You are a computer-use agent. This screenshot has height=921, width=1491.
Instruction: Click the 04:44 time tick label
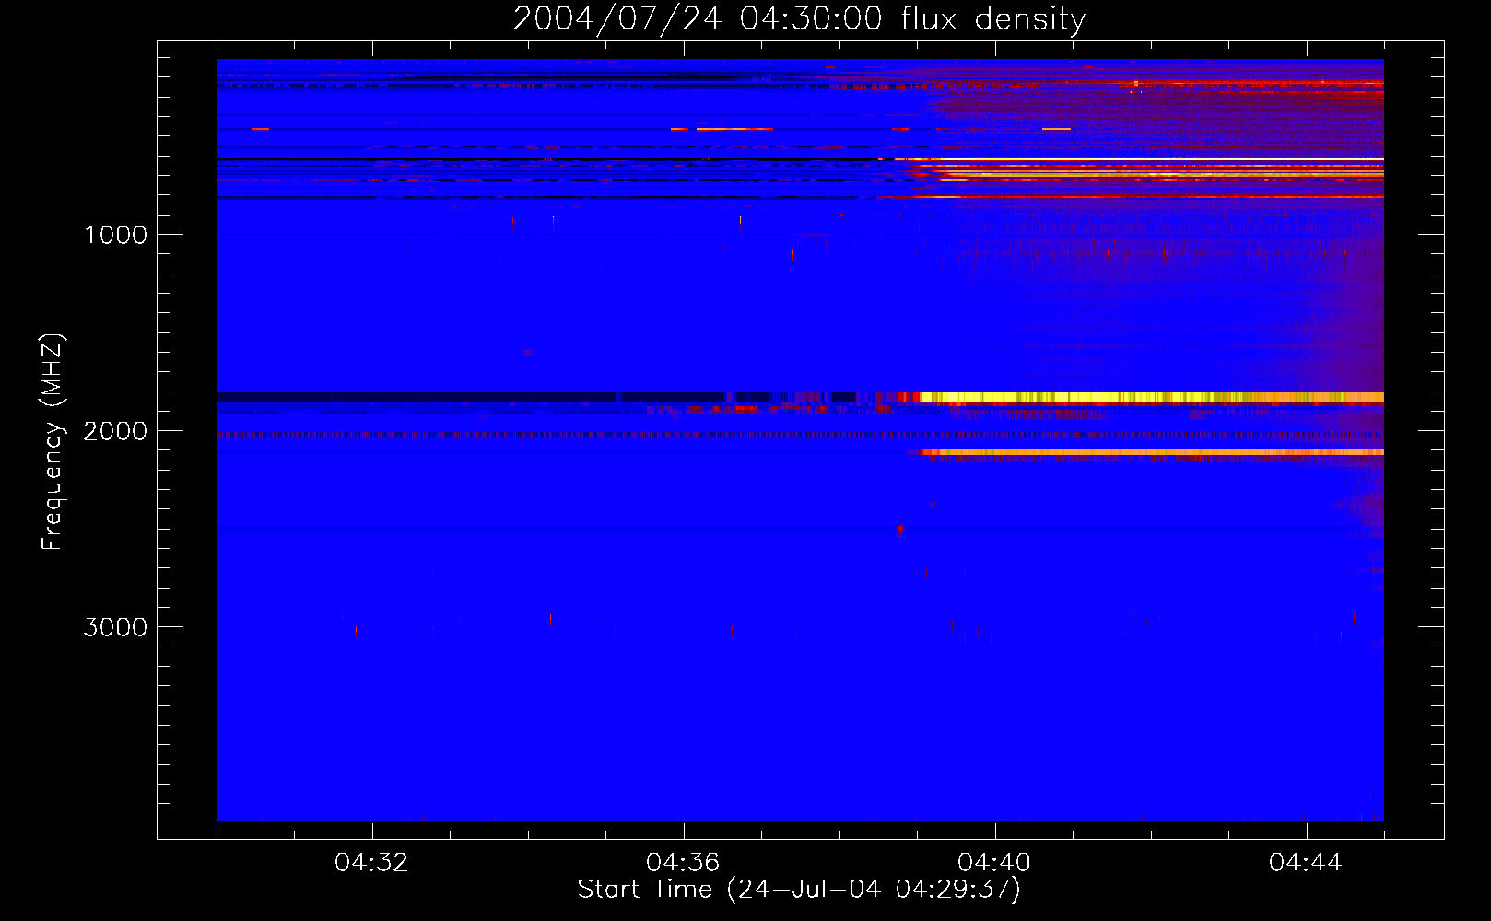coord(1306,863)
